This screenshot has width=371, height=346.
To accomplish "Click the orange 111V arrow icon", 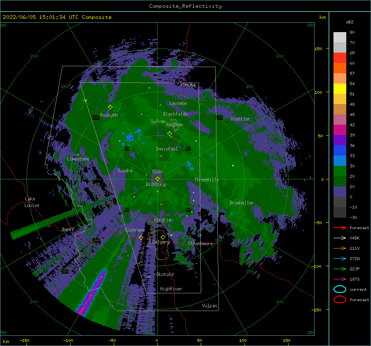I will (x=340, y=248).
